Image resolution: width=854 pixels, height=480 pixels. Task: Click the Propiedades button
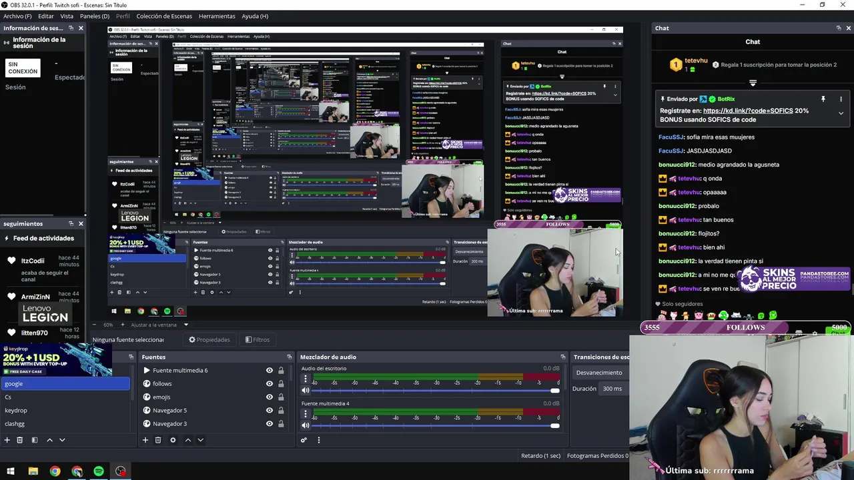209,340
